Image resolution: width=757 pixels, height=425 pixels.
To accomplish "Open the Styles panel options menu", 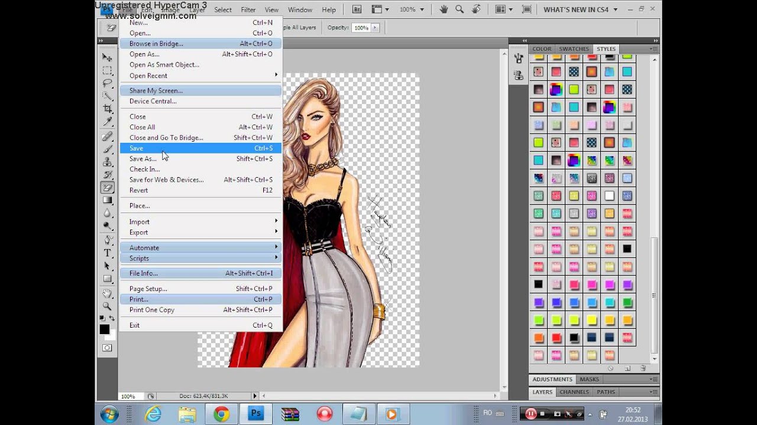I will pyautogui.click(x=654, y=49).
